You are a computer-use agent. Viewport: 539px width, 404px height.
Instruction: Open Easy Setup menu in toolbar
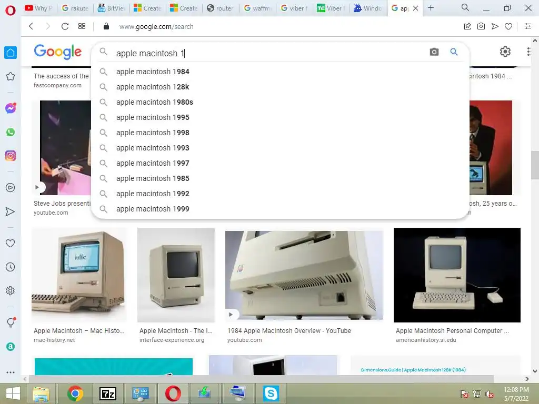[528, 26]
